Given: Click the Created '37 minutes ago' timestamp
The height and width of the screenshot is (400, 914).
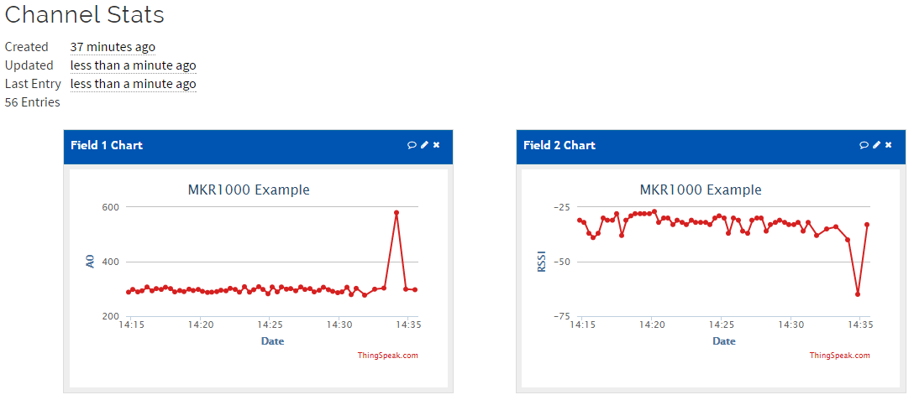Looking at the screenshot, I should (113, 47).
